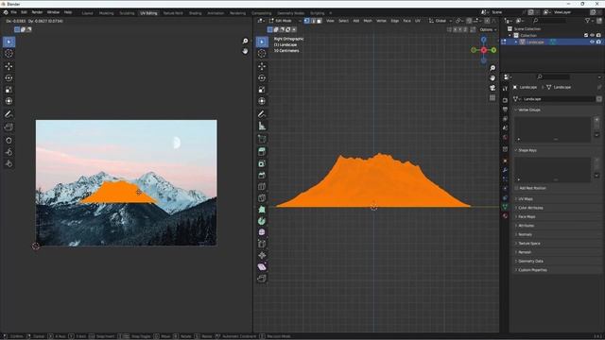
Task: Open the Options dropdown in viewport
Action: [488, 29]
